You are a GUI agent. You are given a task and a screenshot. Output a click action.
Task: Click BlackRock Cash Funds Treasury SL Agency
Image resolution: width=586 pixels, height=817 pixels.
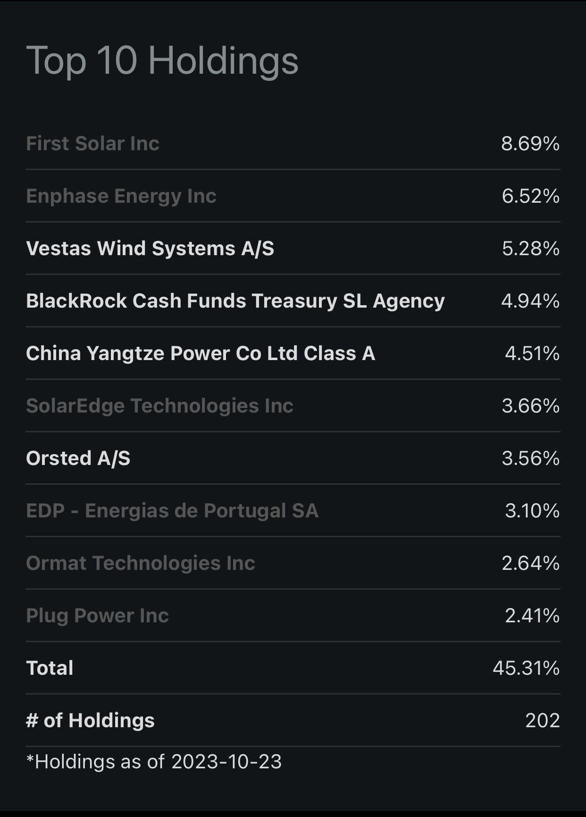[x=235, y=301]
